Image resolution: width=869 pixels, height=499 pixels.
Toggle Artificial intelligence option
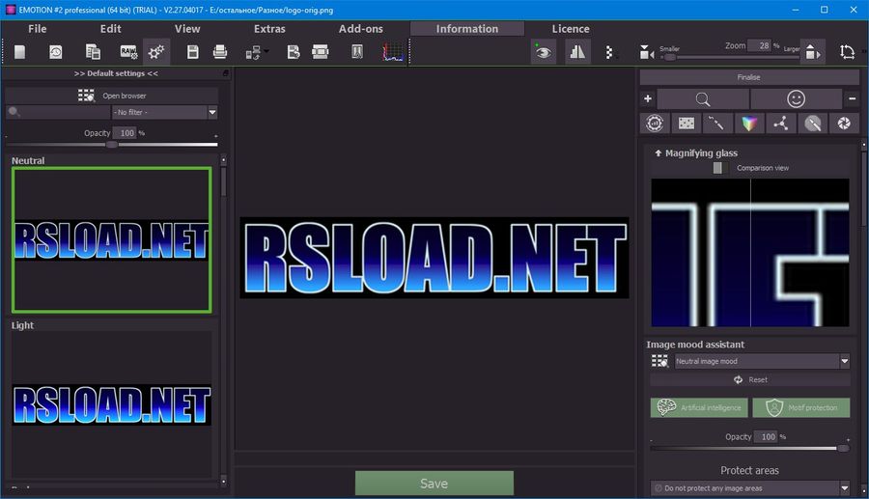[699, 407]
